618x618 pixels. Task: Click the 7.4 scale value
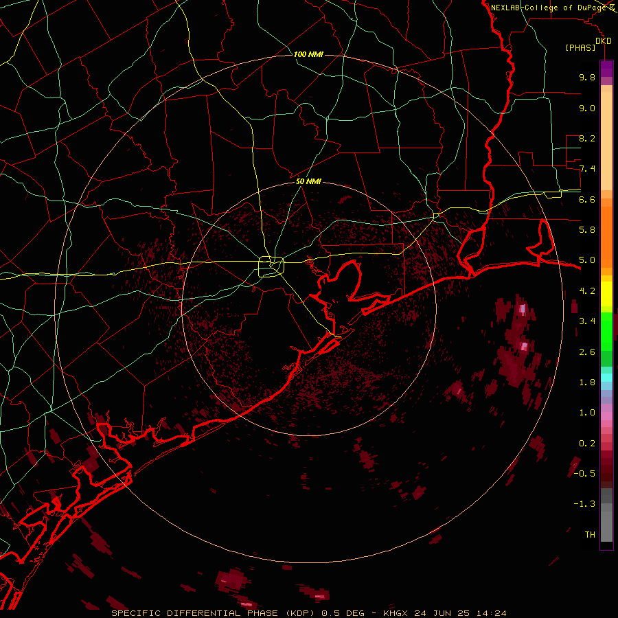(587, 169)
